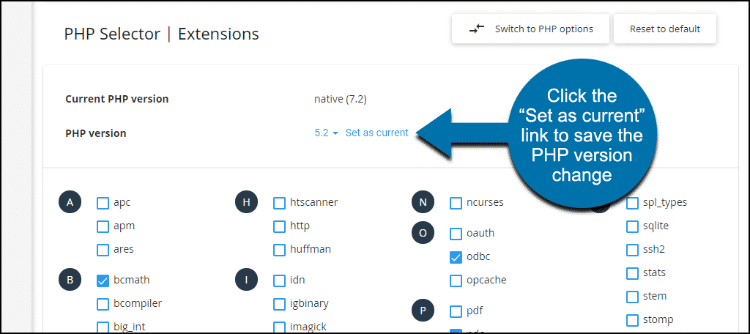Open the PHP version 5.2 dropdown
The image size is (750, 334).
[326, 133]
